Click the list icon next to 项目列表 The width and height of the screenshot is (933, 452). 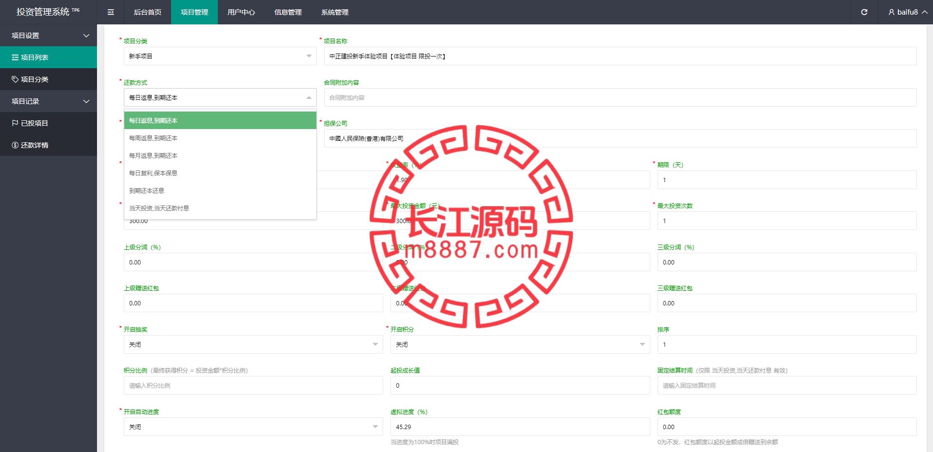[15, 57]
